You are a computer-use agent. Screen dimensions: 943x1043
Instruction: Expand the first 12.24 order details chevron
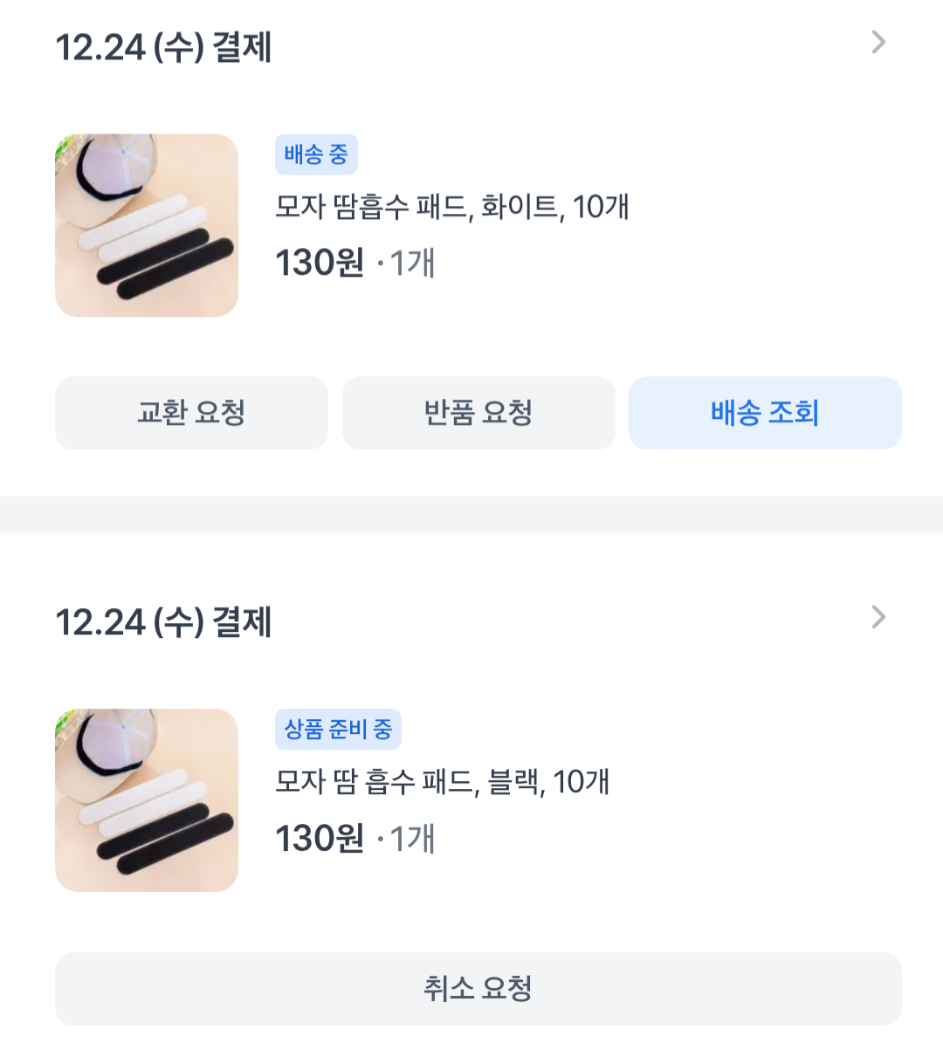click(878, 42)
